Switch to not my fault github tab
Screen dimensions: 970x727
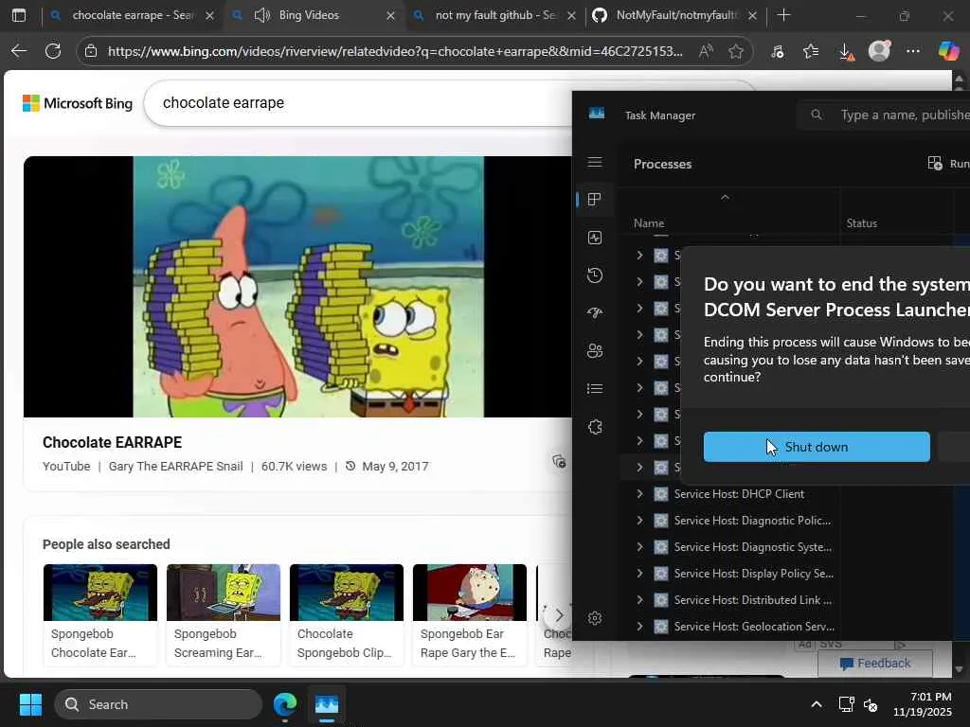tap(494, 15)
